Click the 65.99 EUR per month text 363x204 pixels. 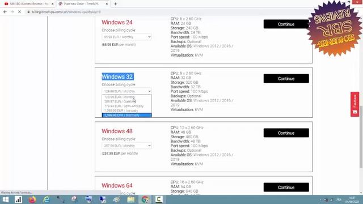119,44
